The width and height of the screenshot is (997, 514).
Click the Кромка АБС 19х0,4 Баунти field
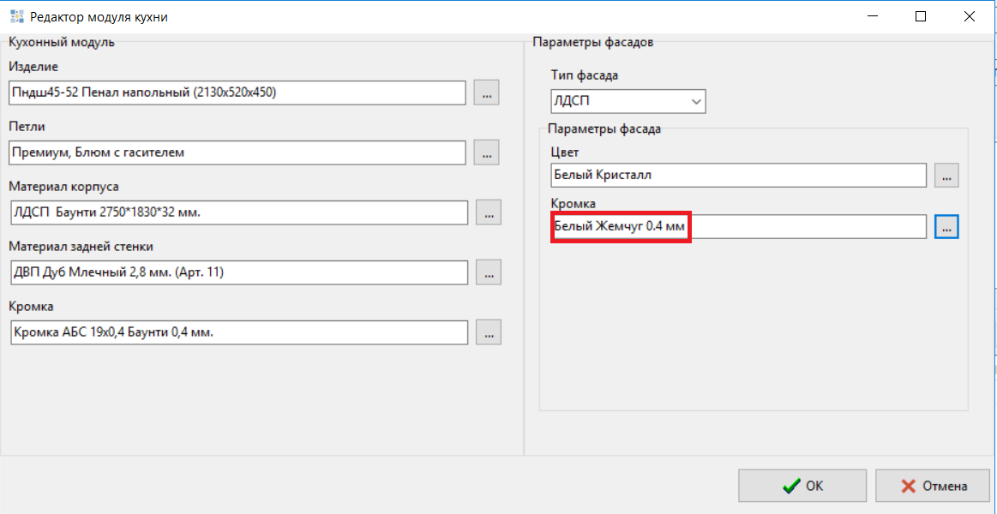[238, 332]
